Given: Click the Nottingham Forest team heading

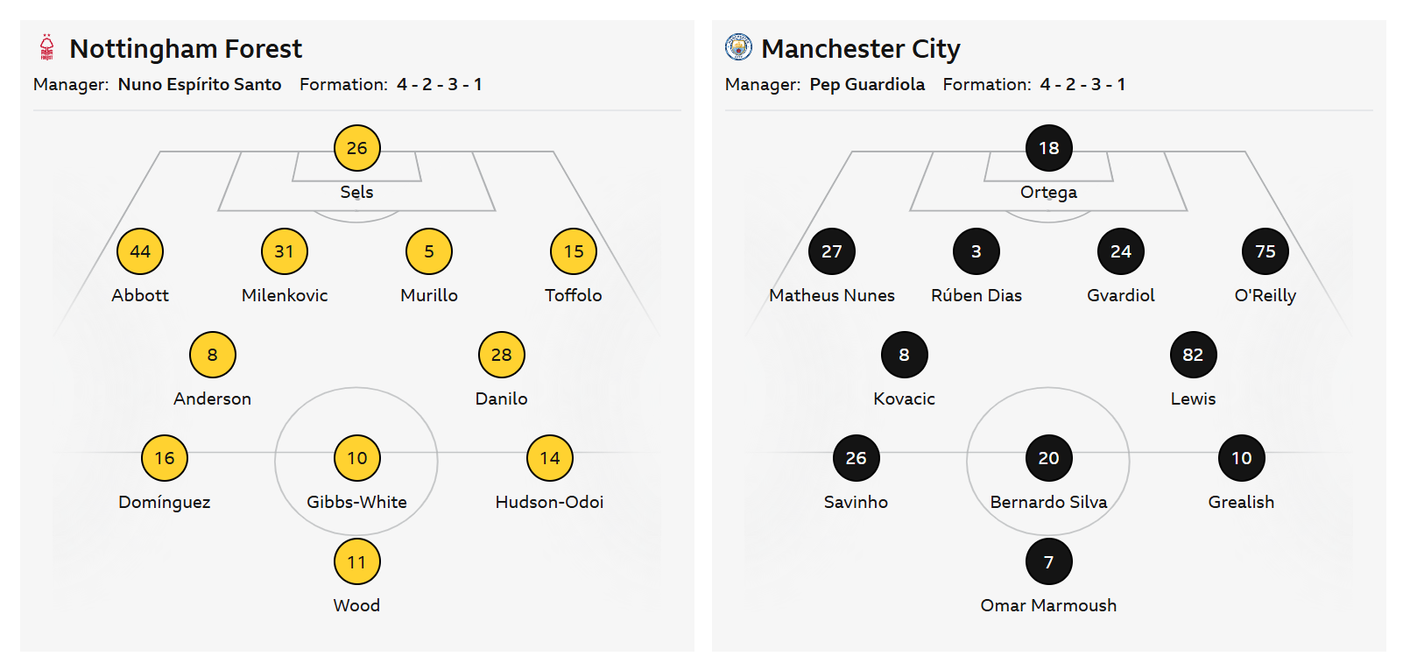Looking at the screenshot, I should 186,48.
